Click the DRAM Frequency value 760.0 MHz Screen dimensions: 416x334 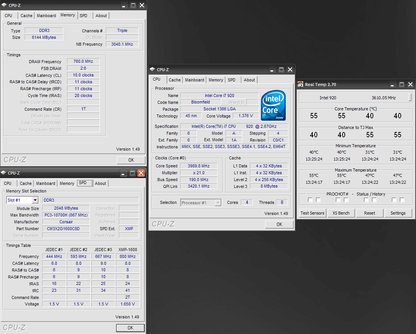[x=83, y=61]
